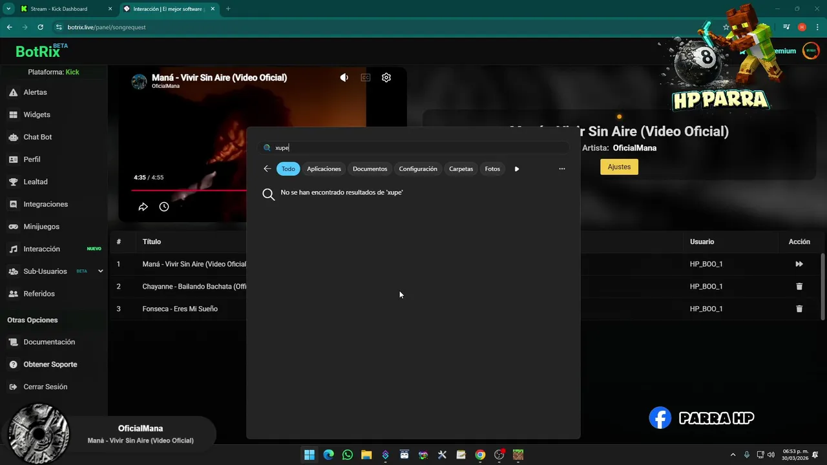
Task: Toggle closed captions on the video
Action: (x=366, y=77)
